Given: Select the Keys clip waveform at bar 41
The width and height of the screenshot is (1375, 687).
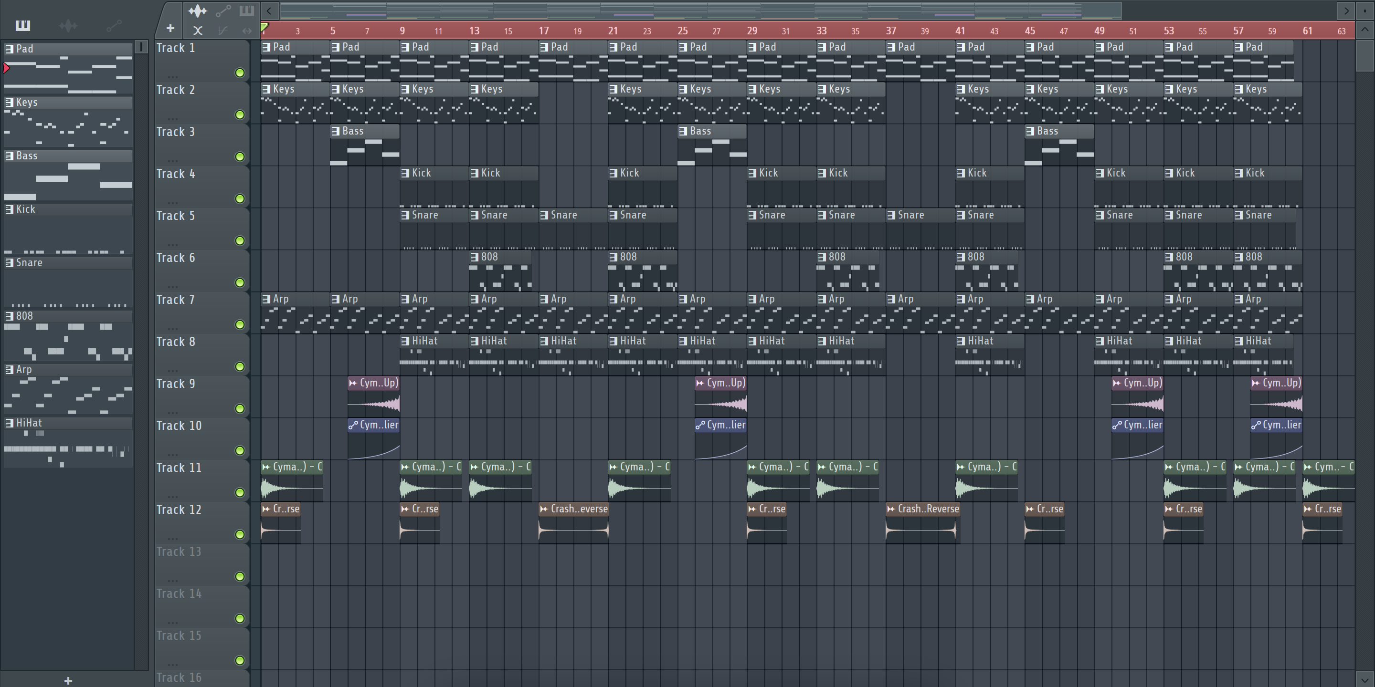Looking at the screenshot, I should click(x=990, y=109).
